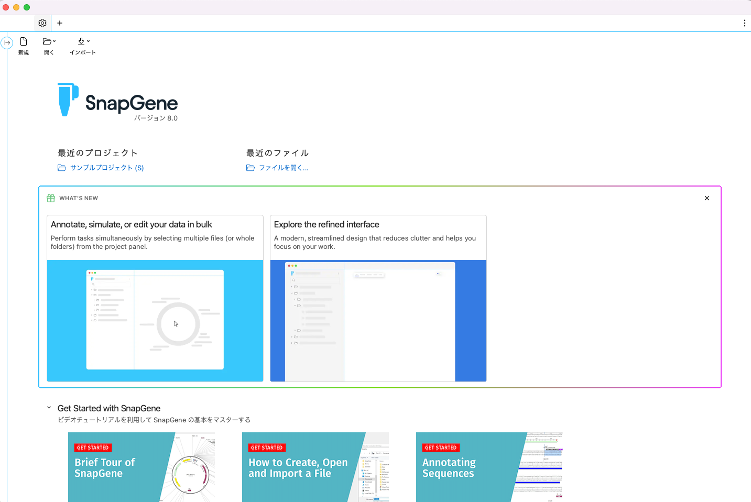Viewport: 751px width, 502px height.
Task: Open the インポート dropdown arrow
Action: tap(89, 40)
